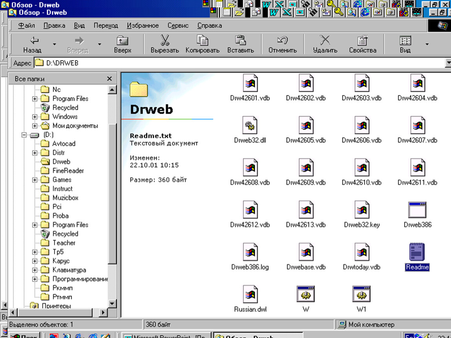Expand the Программирование folder node

pos(35,279)
